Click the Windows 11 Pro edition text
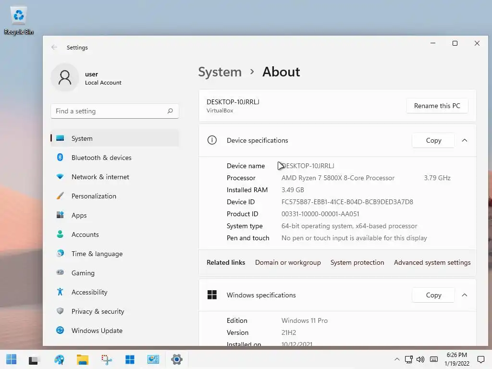 coord(304,320)
